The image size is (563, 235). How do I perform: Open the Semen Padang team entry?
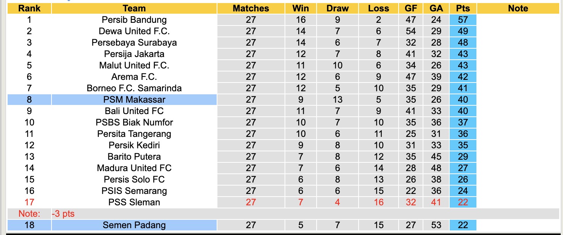pyautogui.click(x=134, y=225)
